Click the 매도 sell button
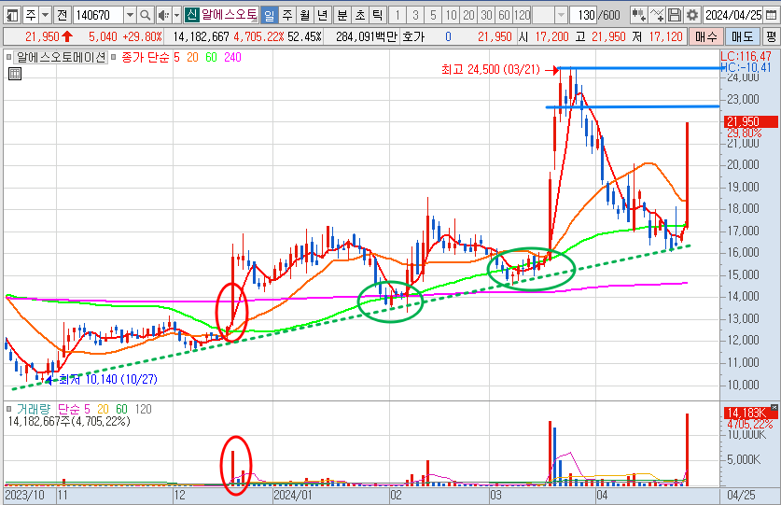The width and height of the screenshot is (781, 505). tap(742, 36)
